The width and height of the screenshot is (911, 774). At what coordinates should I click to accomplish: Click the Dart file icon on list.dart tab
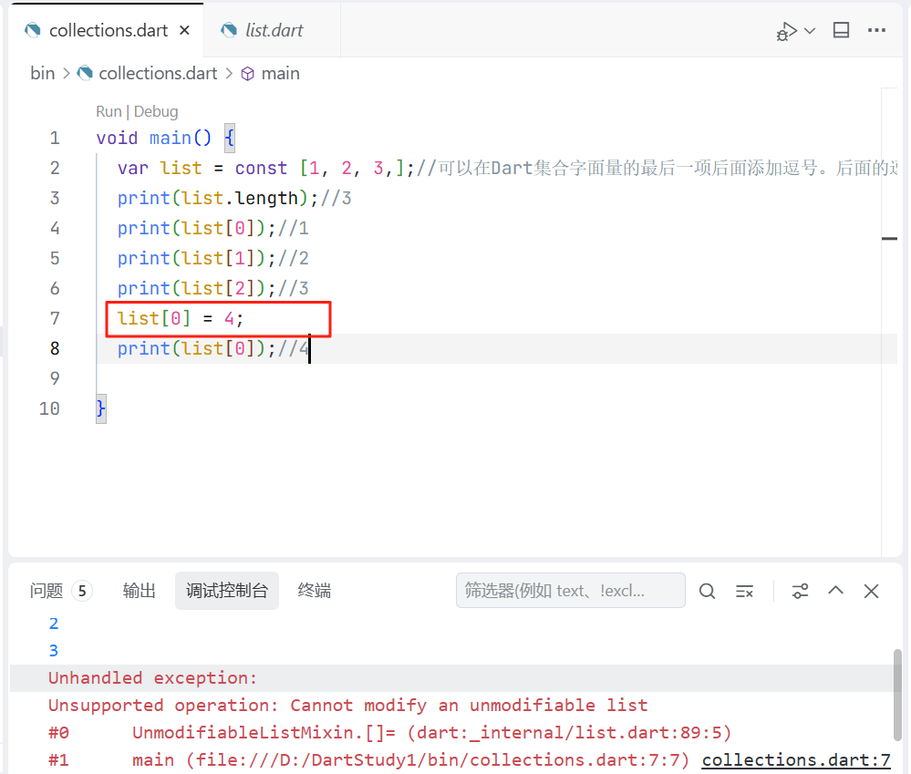229,30
